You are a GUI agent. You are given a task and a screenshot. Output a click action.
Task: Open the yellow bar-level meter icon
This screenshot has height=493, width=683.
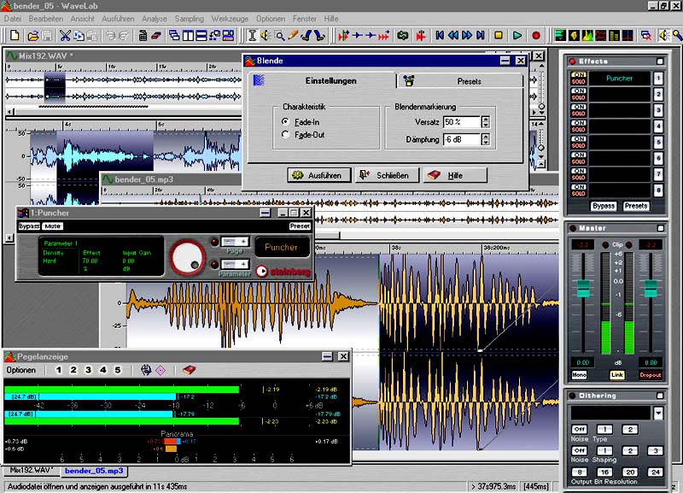point(614,36)
